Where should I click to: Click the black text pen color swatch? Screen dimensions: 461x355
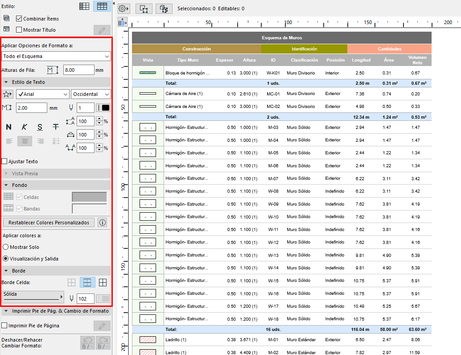(x=106, y=107)
